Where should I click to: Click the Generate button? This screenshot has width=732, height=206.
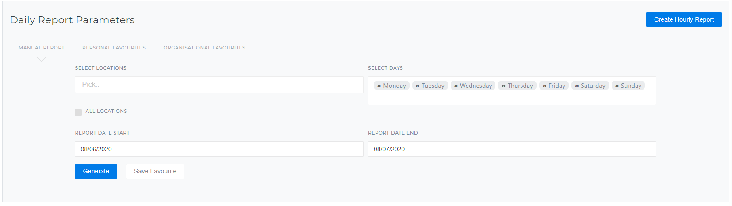point(96,171)
